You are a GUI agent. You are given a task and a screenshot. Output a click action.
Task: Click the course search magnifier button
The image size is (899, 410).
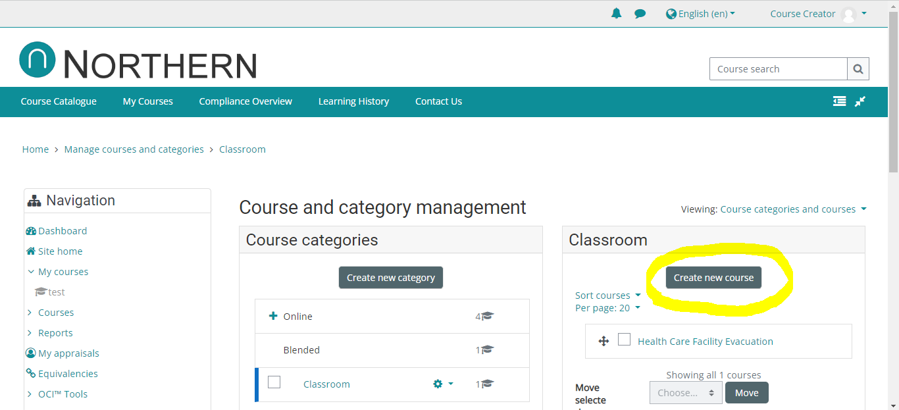pos(858,69)
